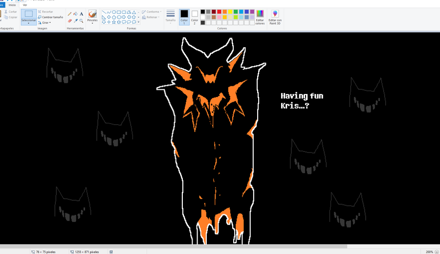Choose the Diamond shape
The width and height of the screenshot is (440, 254).
109,17
